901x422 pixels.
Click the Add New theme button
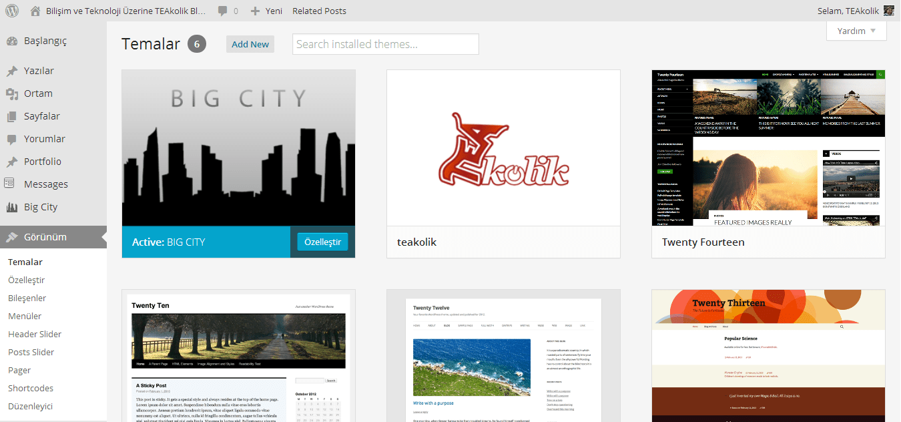coord(250,44)
